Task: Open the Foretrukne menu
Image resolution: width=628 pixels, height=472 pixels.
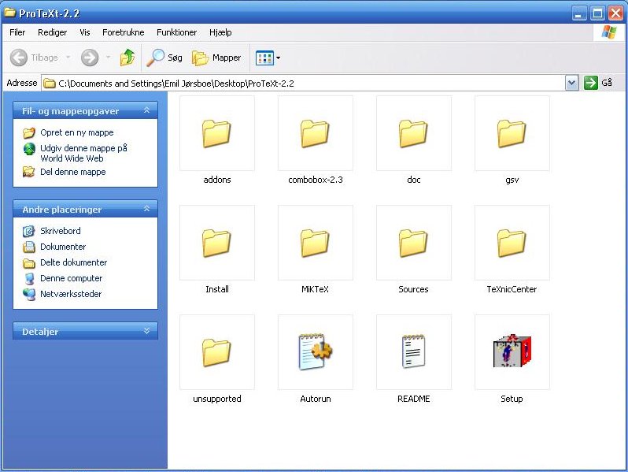Action: click(x=123, y=32)
